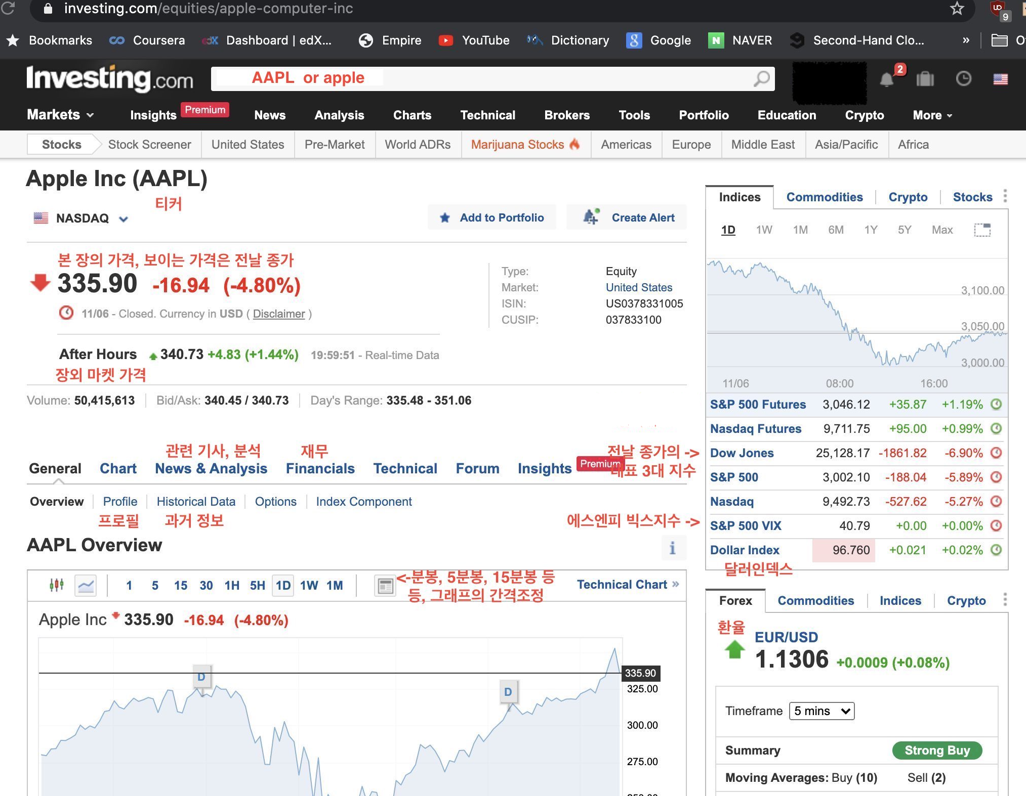Click the Dow Jones clock icon

(x=996, y=453)
